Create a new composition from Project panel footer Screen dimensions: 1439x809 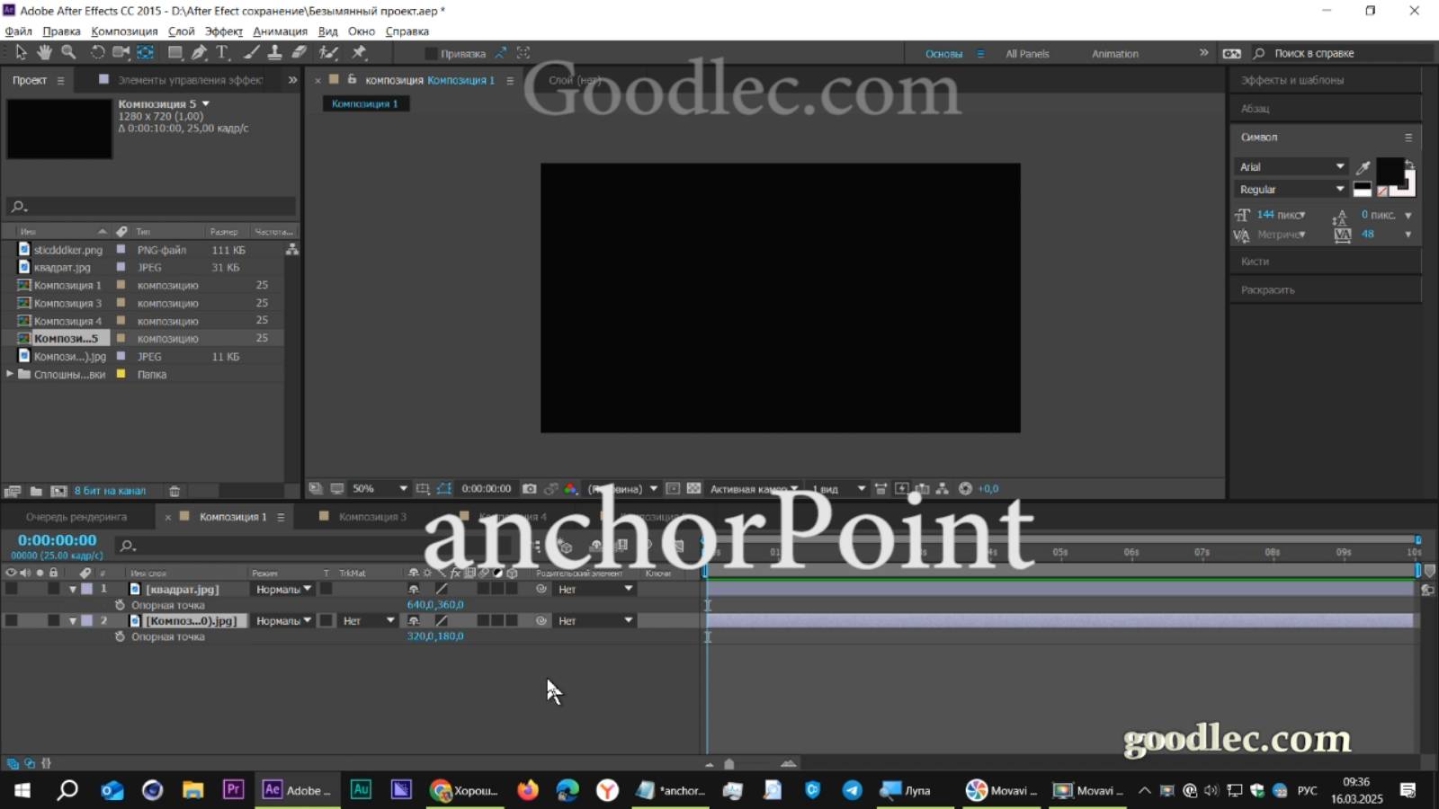coord(58,491)
